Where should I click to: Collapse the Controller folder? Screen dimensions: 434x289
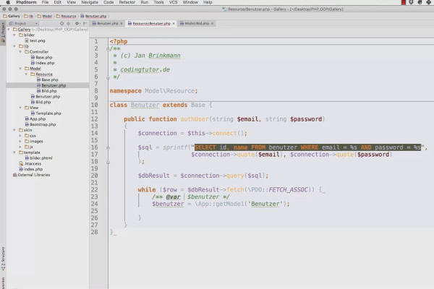coord(20,52)
